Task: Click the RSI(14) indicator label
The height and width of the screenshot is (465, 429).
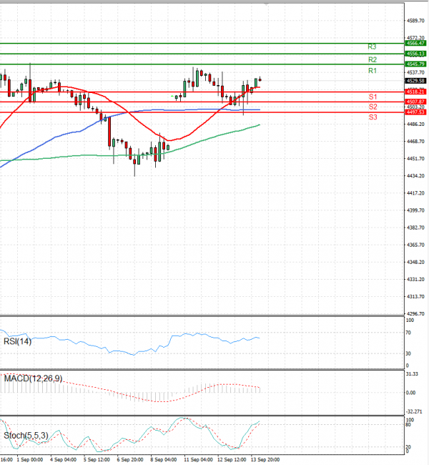Action: [x=17, y=342]
